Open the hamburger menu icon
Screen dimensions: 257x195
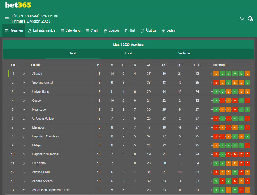point(7,19)
